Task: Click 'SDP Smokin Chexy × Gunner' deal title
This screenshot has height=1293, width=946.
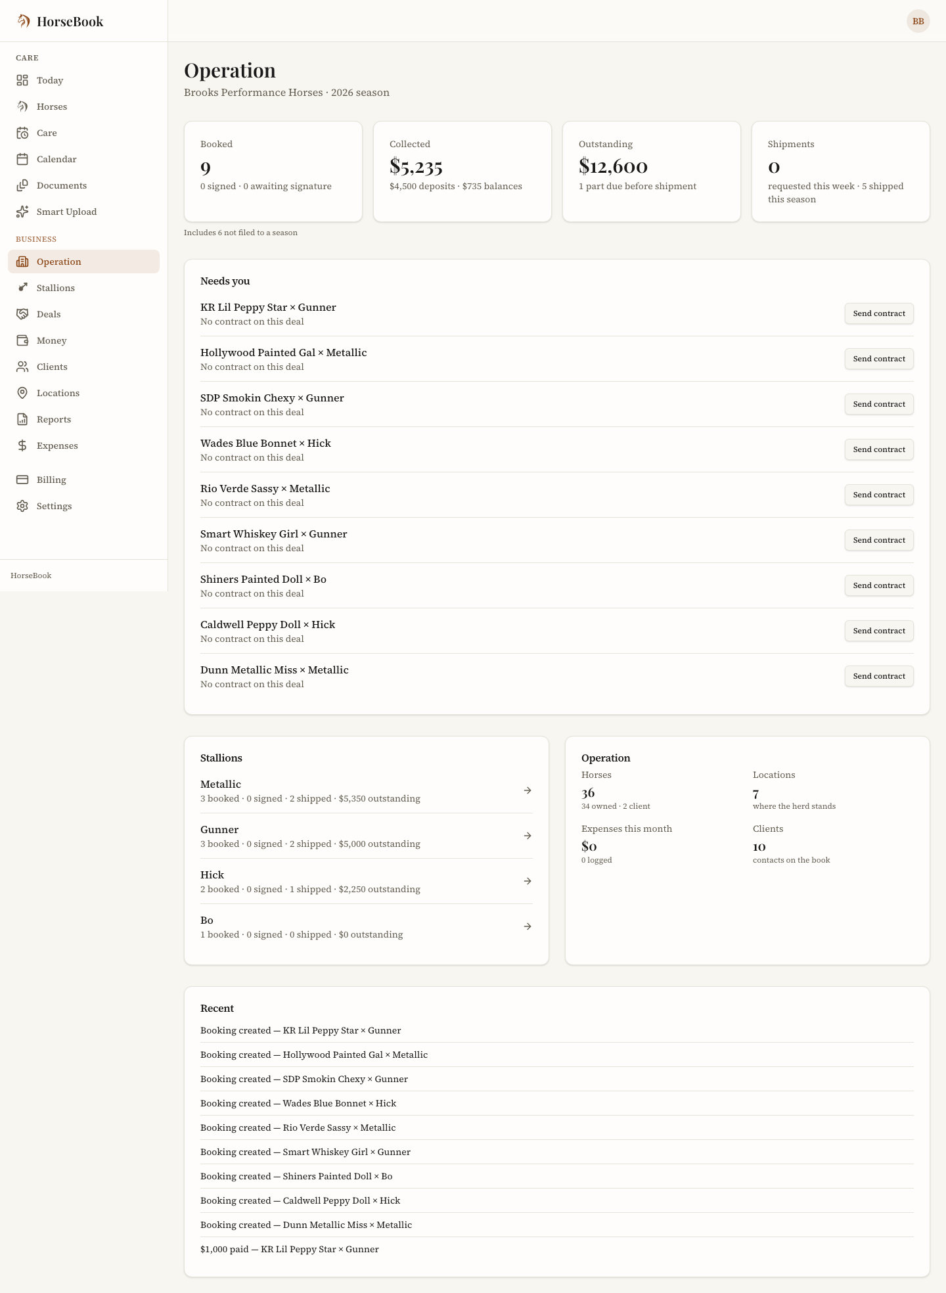Action: (x=272, y=398)
